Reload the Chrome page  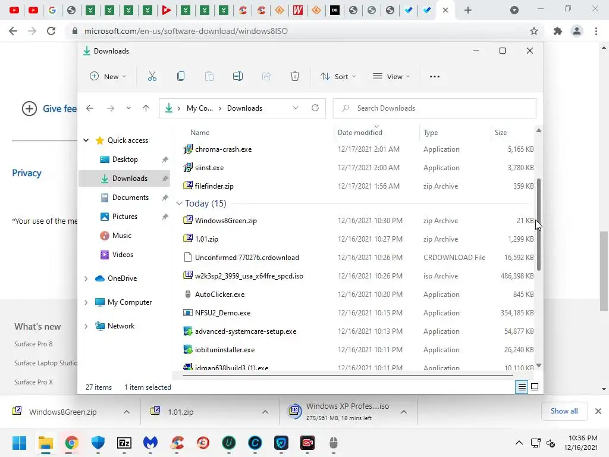click(51, 31)
